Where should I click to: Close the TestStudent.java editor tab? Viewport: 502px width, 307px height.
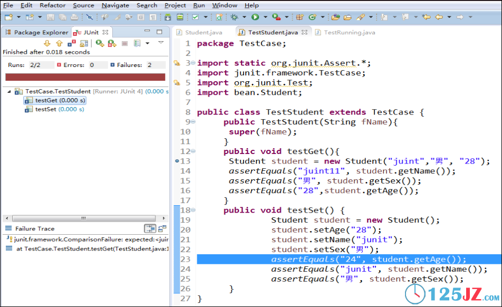click(x=304, y=32)
